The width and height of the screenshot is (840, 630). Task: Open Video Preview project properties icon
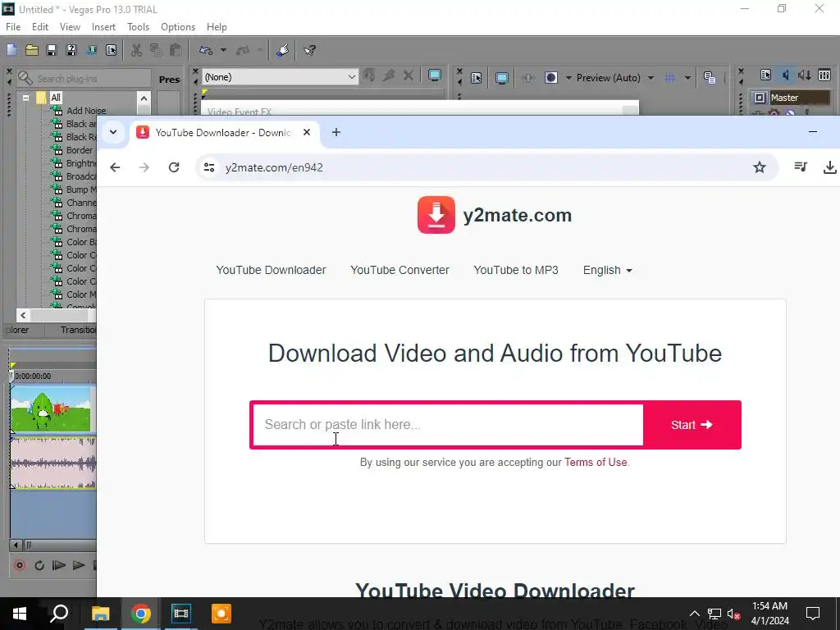pos(477,78)
